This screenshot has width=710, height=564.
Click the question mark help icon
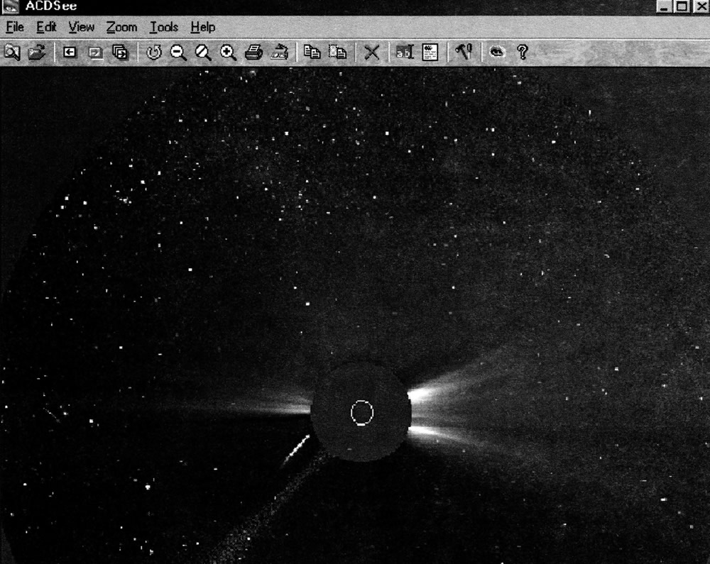tap(523, 52)
